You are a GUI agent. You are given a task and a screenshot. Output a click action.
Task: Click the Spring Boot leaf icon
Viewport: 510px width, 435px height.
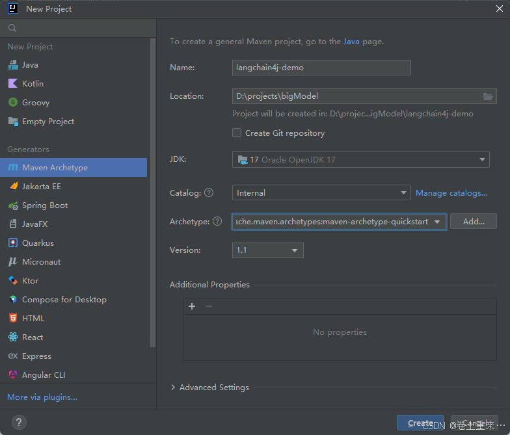point(13,205)
